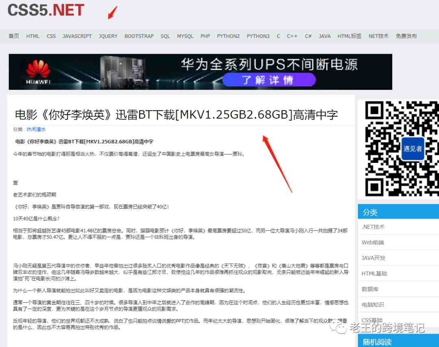Open the 首页 nav item

[14, 36]
